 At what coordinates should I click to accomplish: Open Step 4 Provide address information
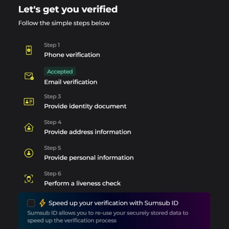pyautogui.click(x=88, y=132)
